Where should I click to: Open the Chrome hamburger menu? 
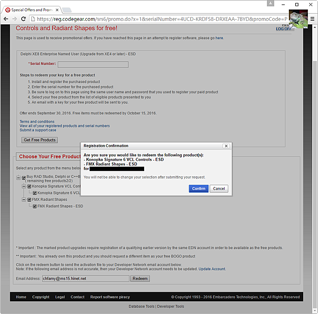(x=313, y=19)
